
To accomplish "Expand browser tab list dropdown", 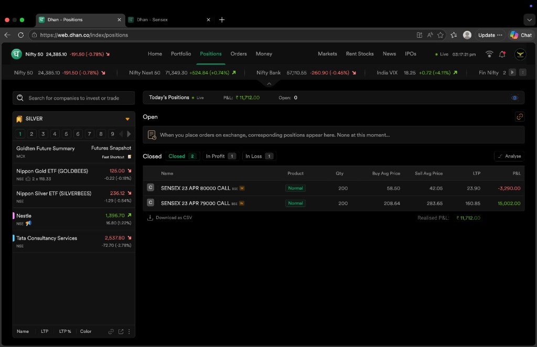I will (x=529, y=20).
